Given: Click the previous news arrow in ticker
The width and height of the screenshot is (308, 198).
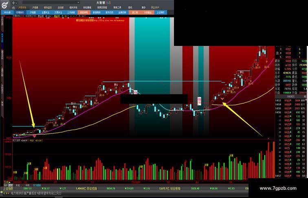Looking at the screenshot, I should coord(5,193).
